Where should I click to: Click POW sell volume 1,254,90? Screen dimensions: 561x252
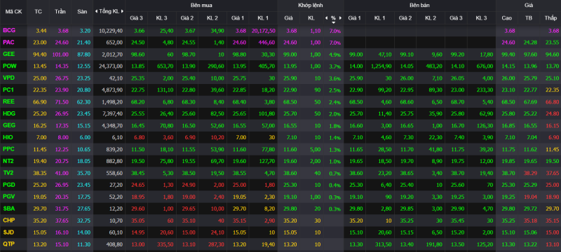pos(382,66)
